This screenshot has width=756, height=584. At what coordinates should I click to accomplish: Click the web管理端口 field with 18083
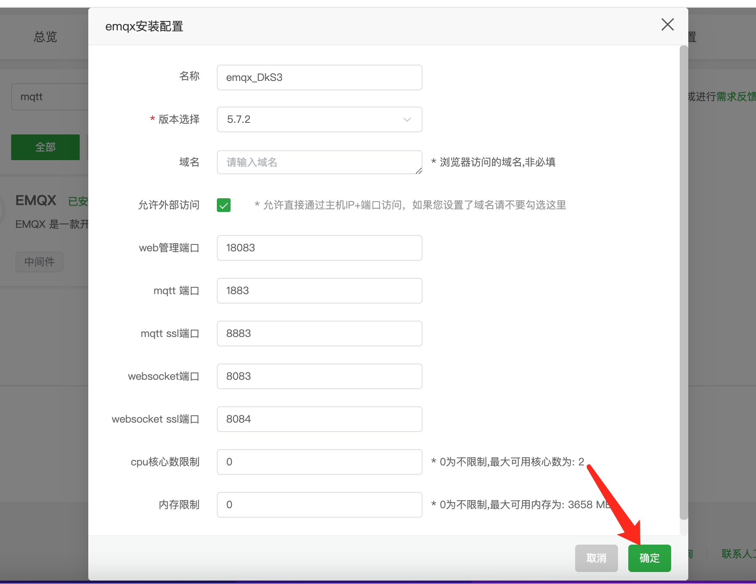tap(319, 248)
